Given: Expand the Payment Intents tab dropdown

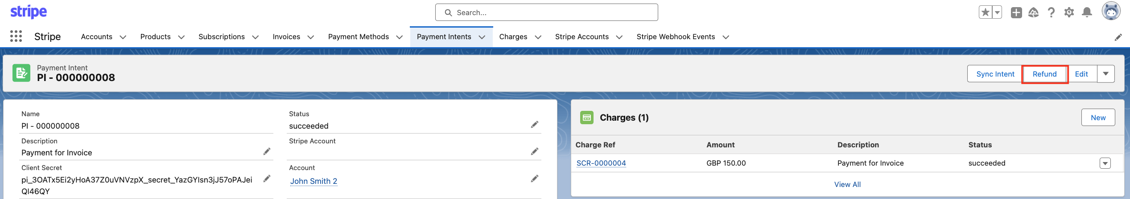Looking at the screenshot, I should coord(482,37).
